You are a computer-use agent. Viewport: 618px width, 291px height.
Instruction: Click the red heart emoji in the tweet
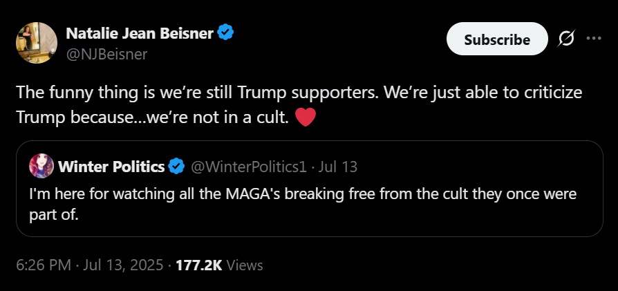[x=306, y=117]
